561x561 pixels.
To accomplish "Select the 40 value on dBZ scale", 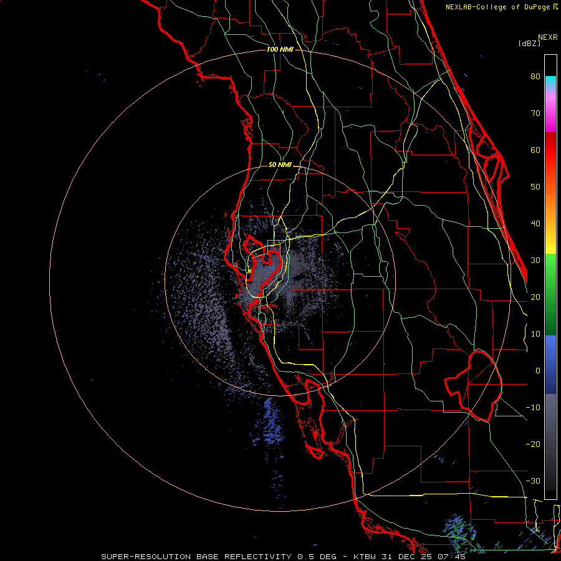I will (x=535, y=224).
